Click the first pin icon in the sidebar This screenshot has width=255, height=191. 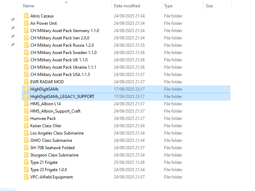pos(13,20)
